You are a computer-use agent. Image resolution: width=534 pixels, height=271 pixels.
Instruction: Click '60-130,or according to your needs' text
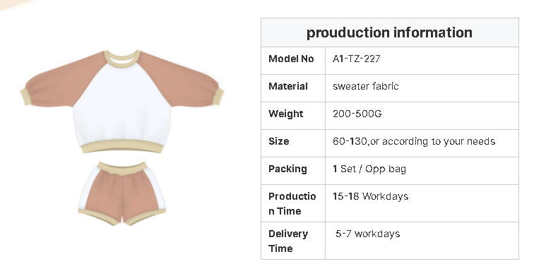414,141
